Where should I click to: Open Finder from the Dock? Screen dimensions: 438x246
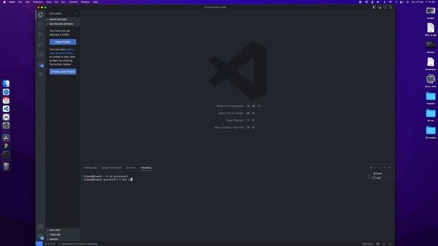pos(6,83)
